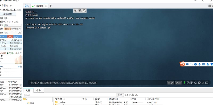Switch to the 命令 tab

click(39, 90)
